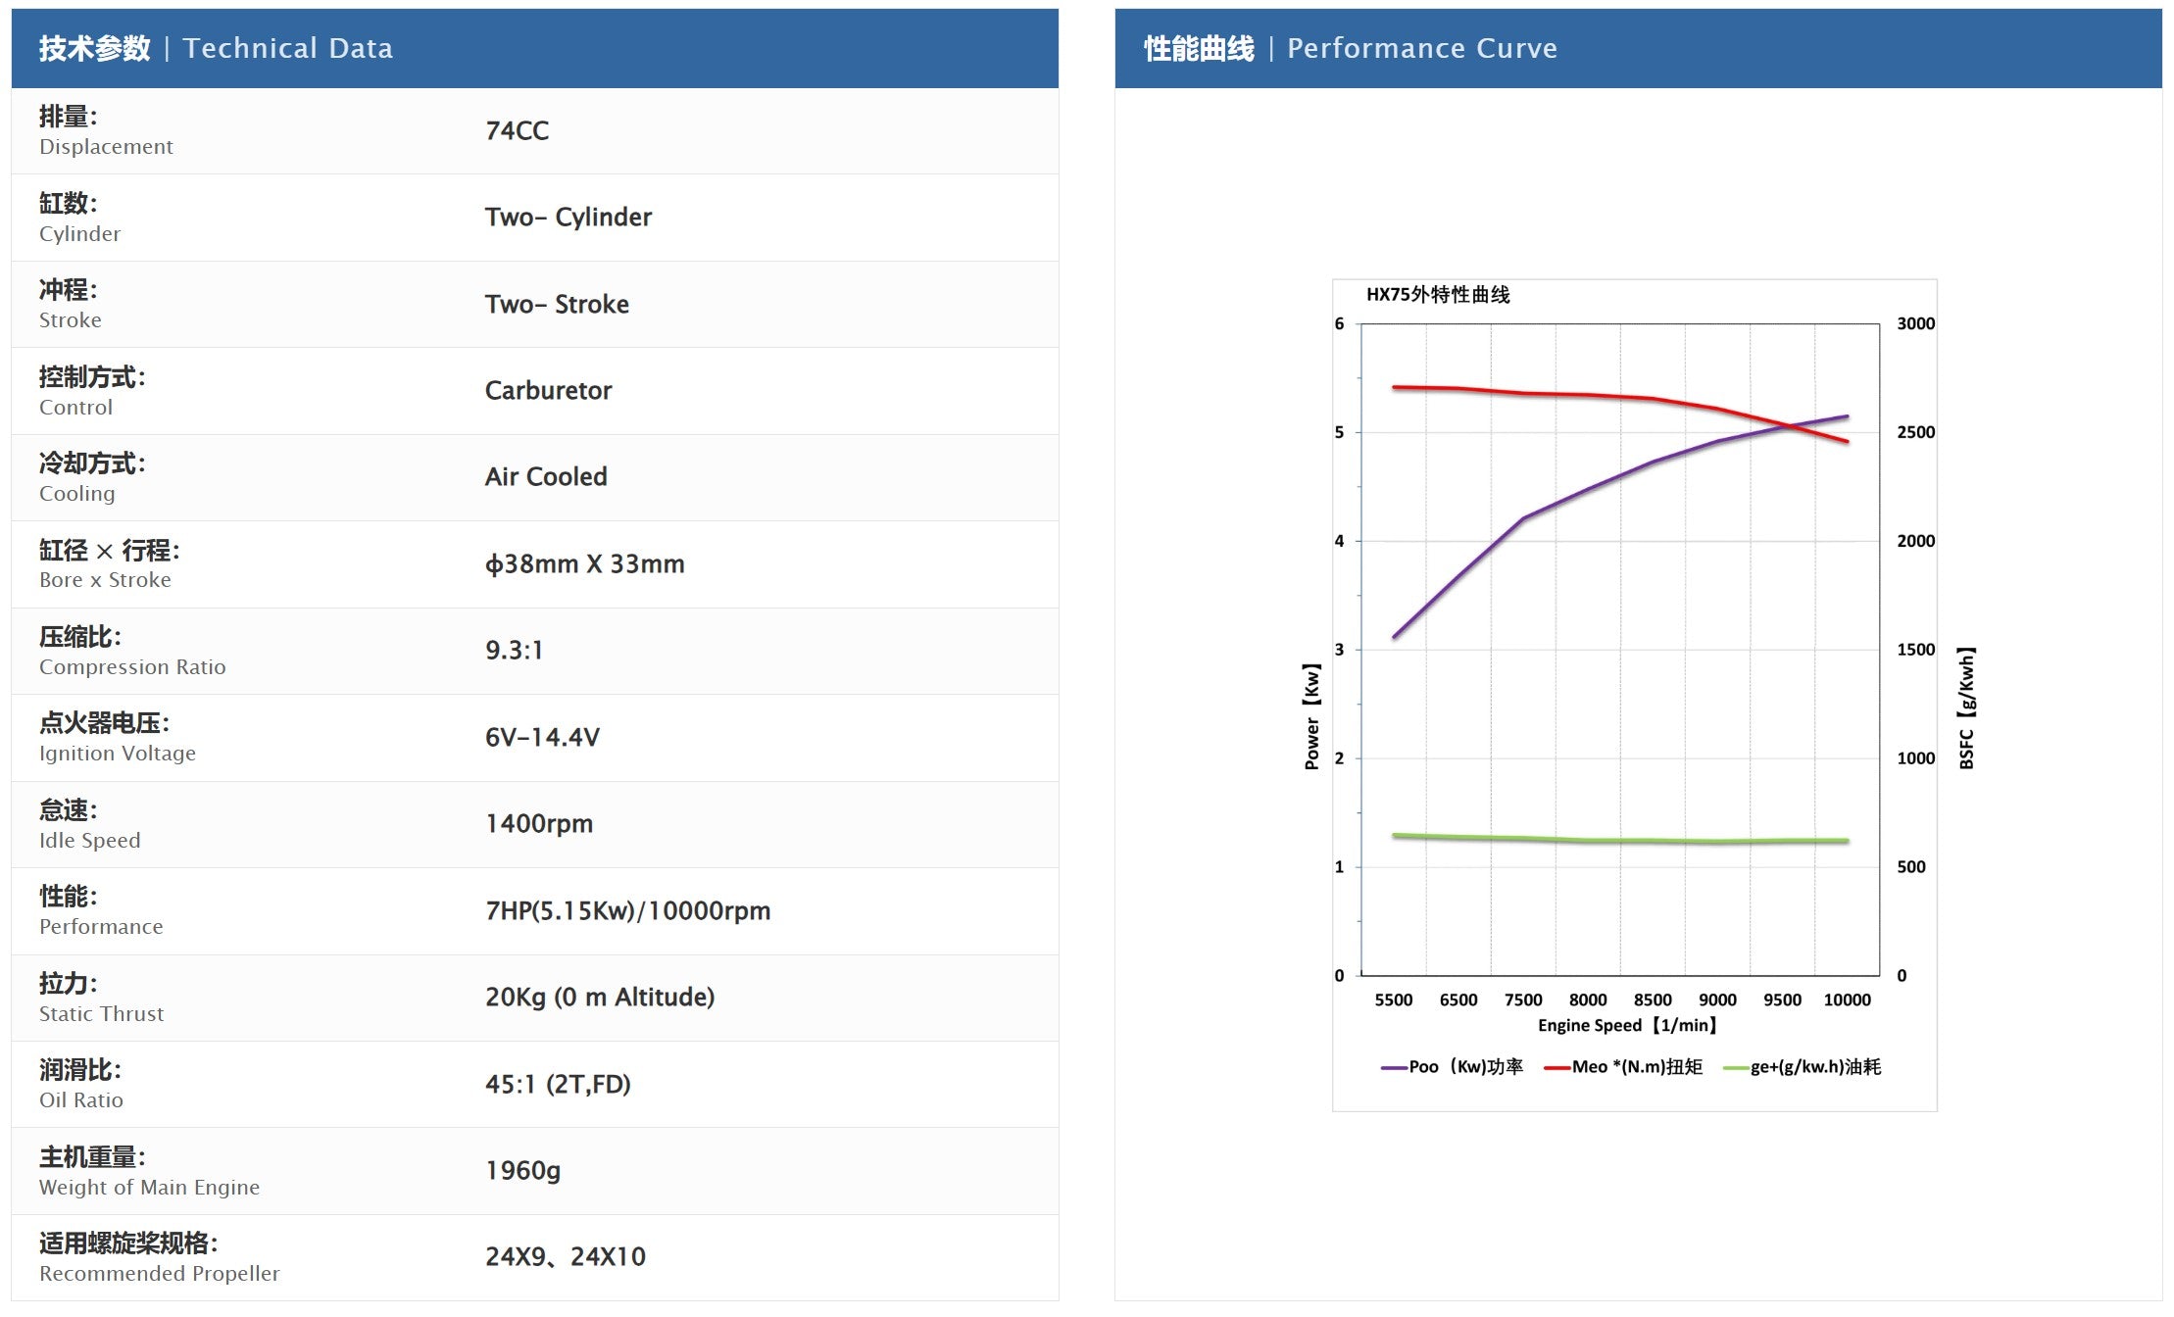
Task: Select the Performance Curve header
Action: point(1350,48)
